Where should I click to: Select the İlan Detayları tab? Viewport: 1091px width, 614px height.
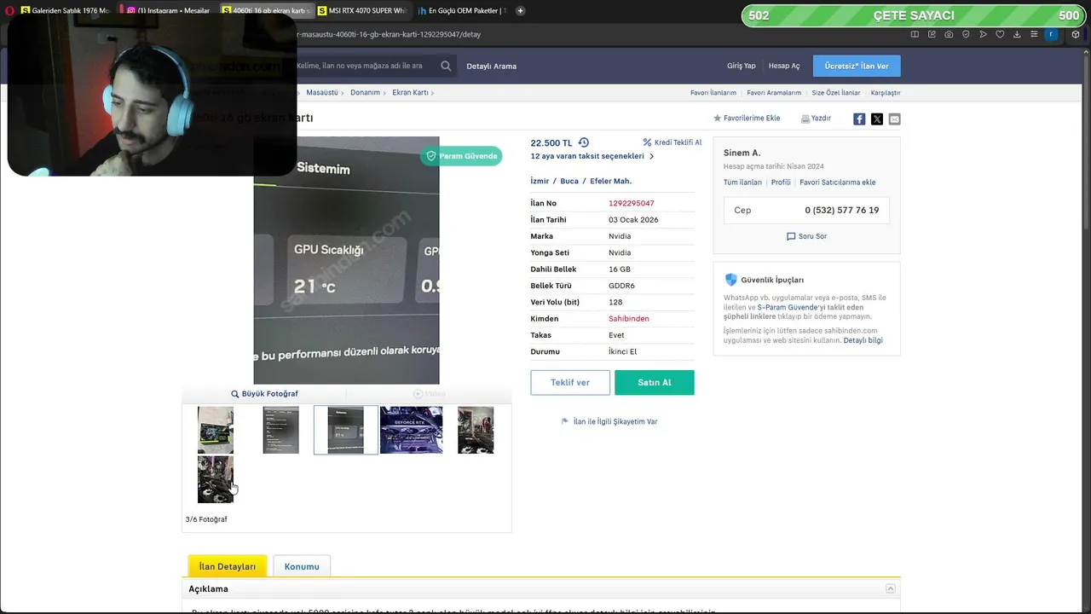pos(228,566)
